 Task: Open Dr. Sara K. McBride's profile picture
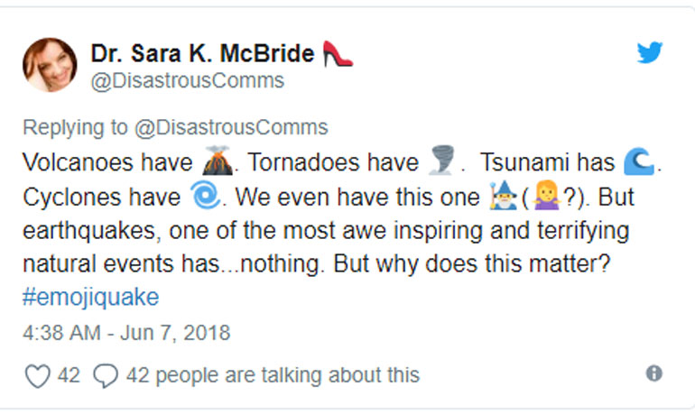coord(50,65)
